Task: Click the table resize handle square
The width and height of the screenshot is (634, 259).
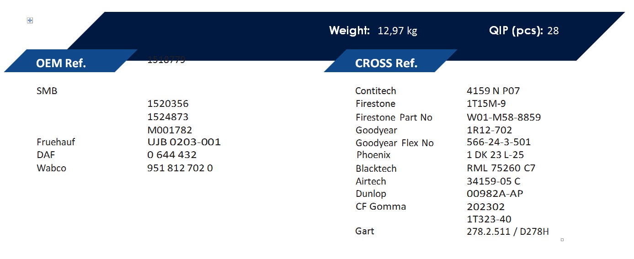Action: coord(562,240)
